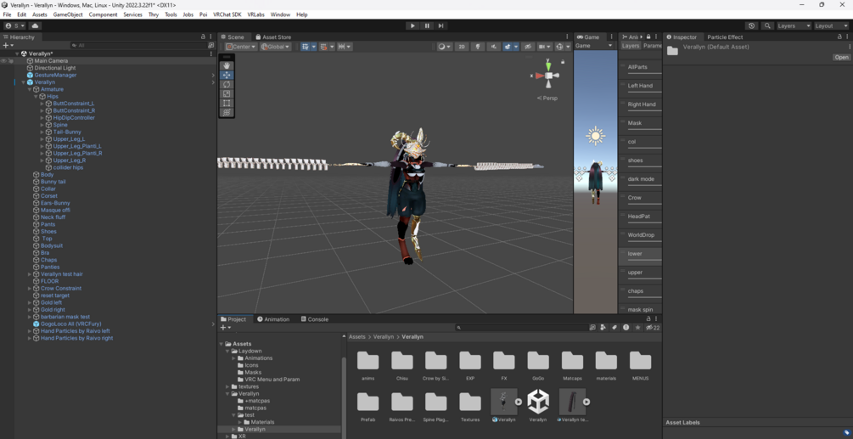Click Search by Import Log Type icon

click(x=626, y=328)
